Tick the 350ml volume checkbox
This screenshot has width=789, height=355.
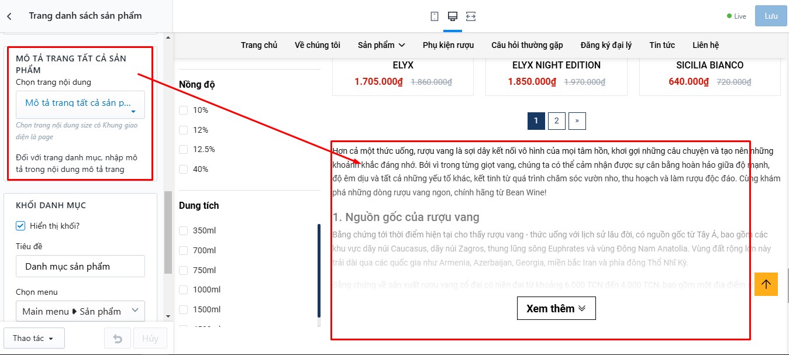click(184, 230)
